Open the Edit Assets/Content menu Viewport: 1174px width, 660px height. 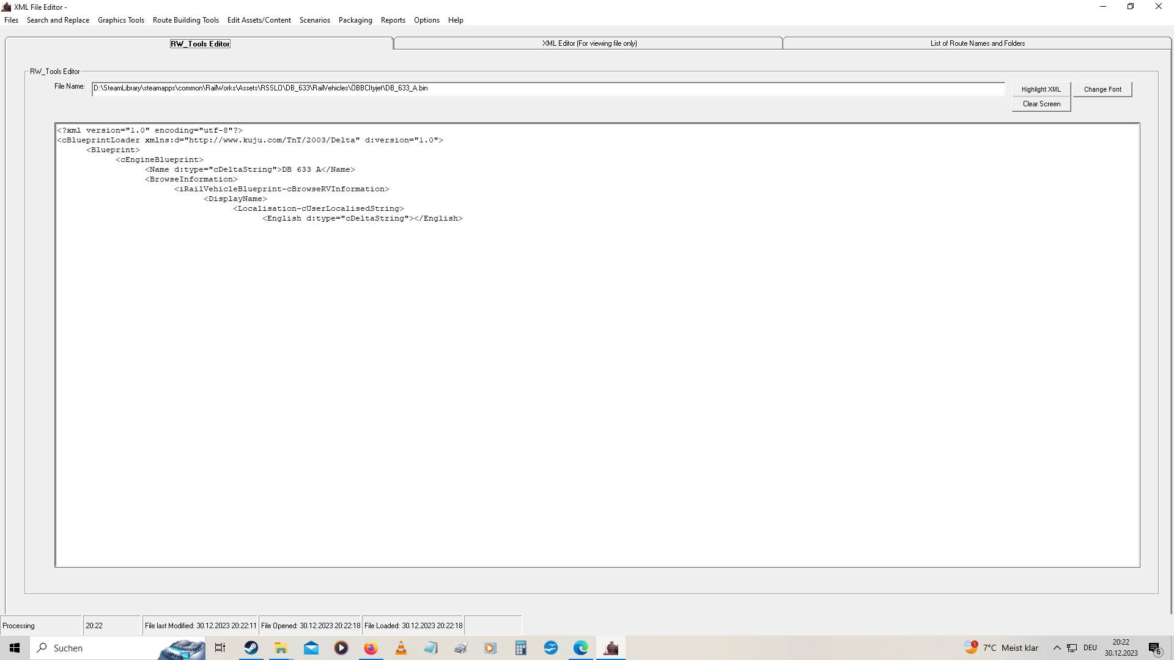(x=259, y=20)
